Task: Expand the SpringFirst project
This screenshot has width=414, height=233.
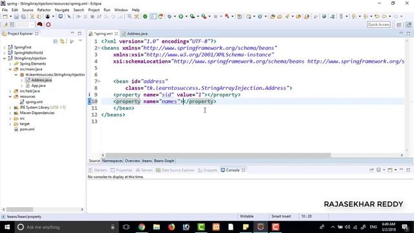Action: [x=5, y=47]
